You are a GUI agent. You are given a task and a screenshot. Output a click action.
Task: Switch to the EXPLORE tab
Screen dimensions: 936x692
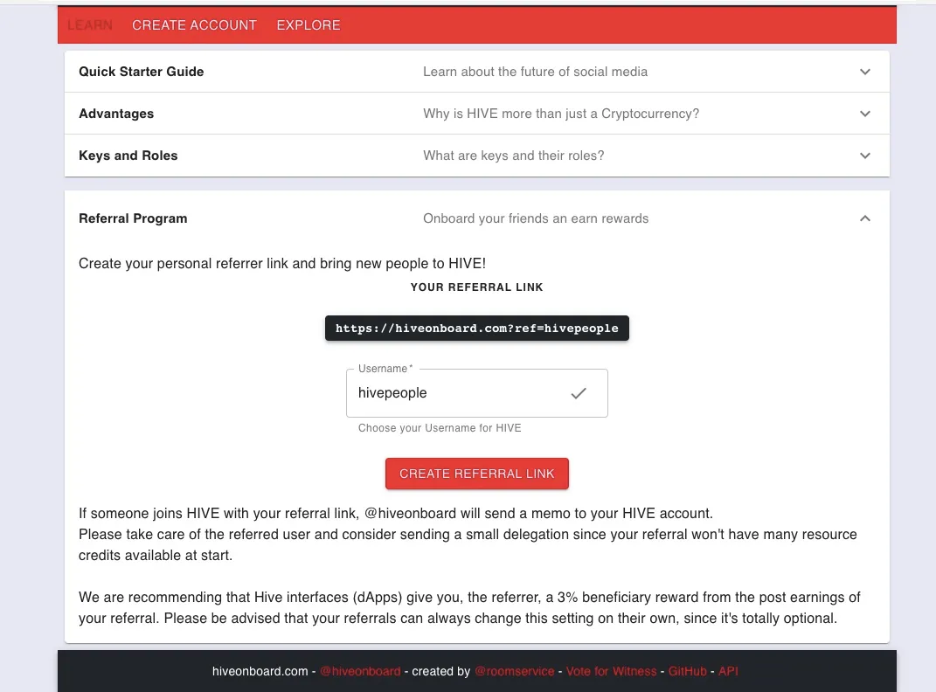pos(308,25)
